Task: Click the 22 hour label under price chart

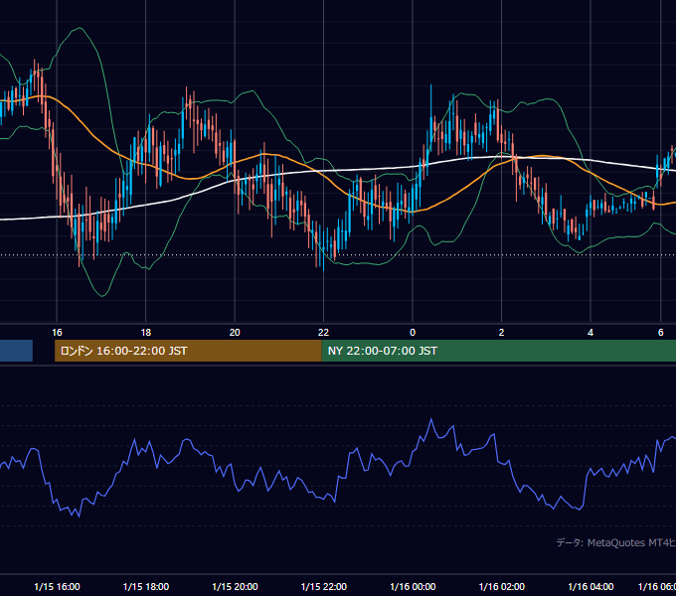Action: pyautogui.click(x=323, y=333)
